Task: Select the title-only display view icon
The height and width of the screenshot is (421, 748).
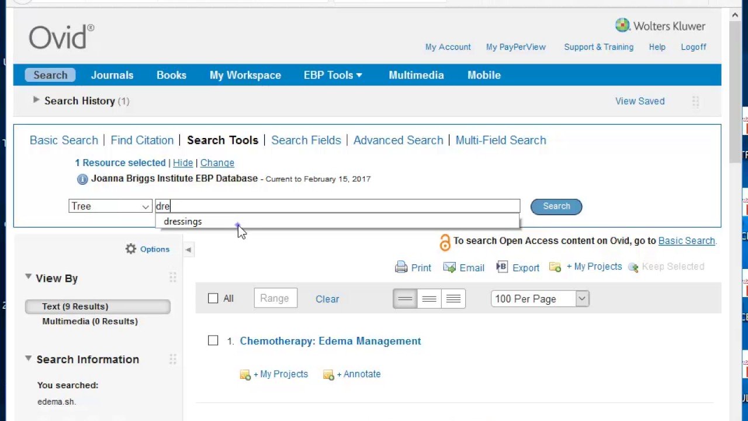Action: tap(405, 299)
